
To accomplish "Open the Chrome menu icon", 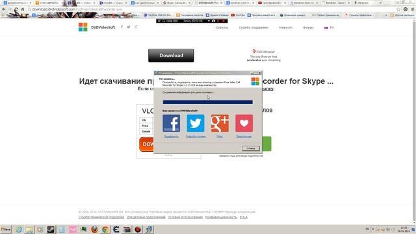I will coord(413,9).
